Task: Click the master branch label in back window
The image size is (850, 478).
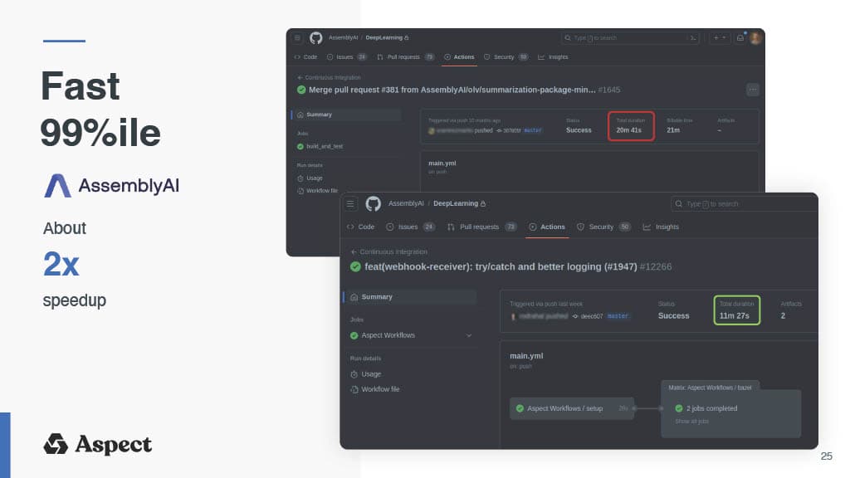Action: [x=532, y=130]
